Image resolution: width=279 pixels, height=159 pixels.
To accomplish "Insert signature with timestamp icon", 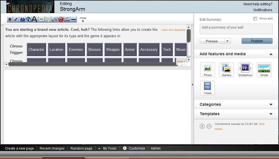I will pyautogui.click(x=67, y=20).
